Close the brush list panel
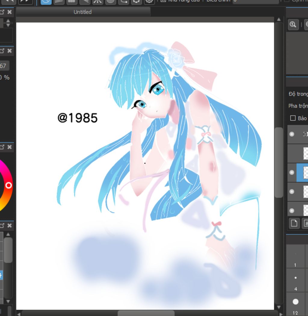This screenshot has width=308, height=316. [x=9, y=226]
